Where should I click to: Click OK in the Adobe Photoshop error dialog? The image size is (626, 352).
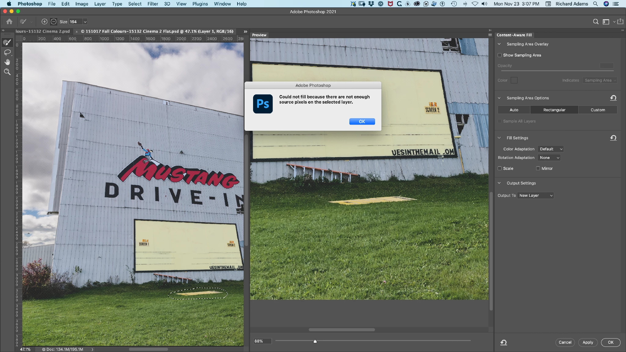[362, 122]
